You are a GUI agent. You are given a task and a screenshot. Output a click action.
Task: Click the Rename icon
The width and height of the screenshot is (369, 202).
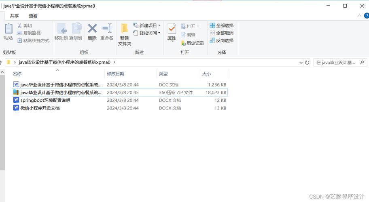pyautogui.click(x=107, y=29)
